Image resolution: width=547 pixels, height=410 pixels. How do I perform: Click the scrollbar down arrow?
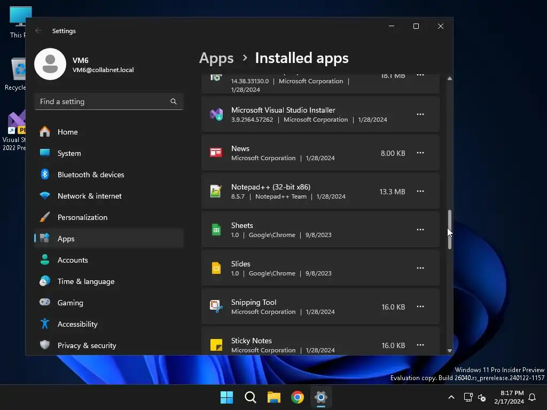[450, 351]
